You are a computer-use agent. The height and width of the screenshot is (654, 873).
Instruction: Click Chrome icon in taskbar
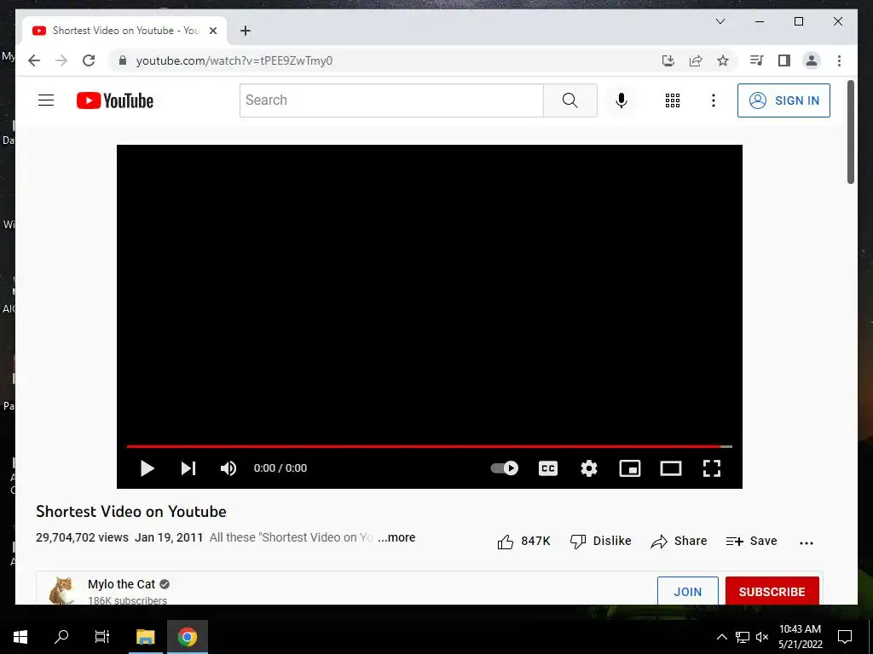click(x=187, y=637)
